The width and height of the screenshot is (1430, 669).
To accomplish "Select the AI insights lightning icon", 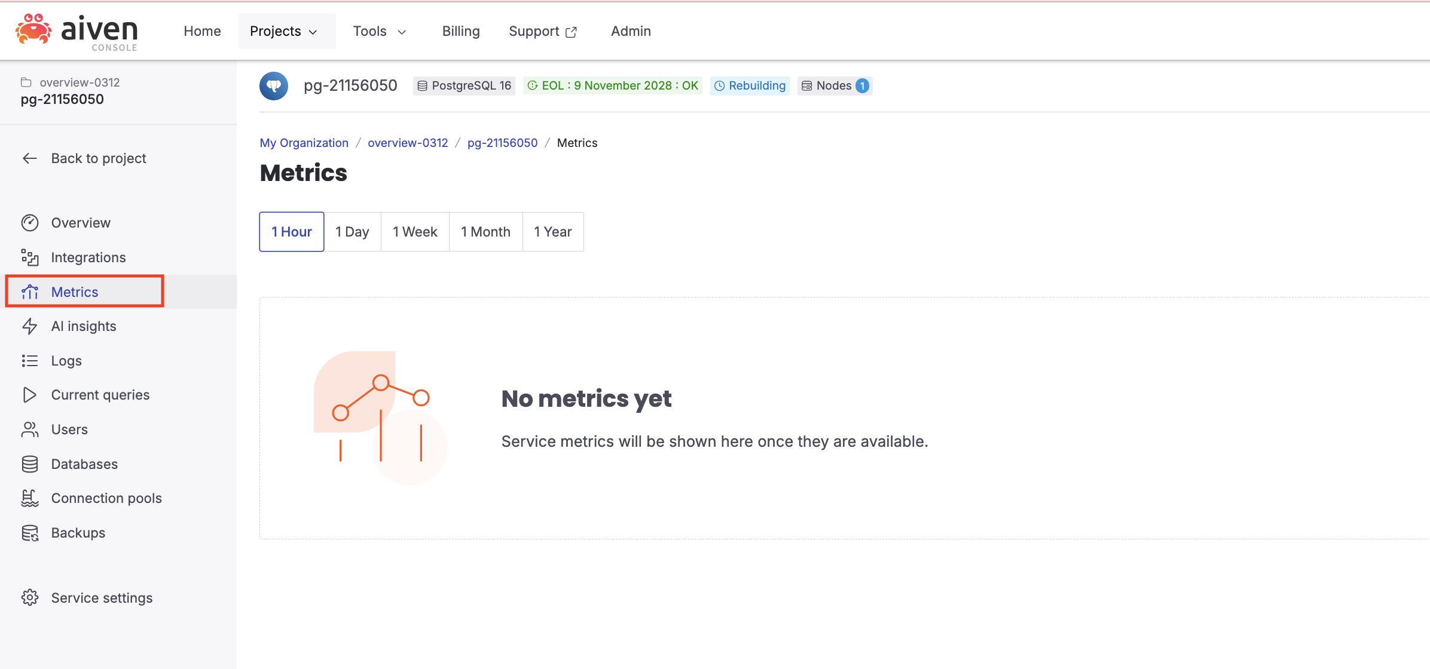I will point(29,326).
